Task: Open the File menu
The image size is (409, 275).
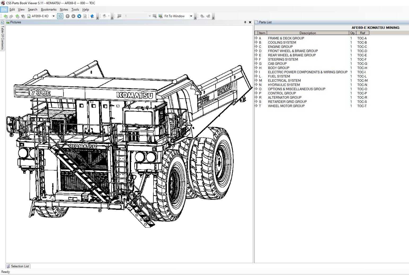Action: coord(4,10)
